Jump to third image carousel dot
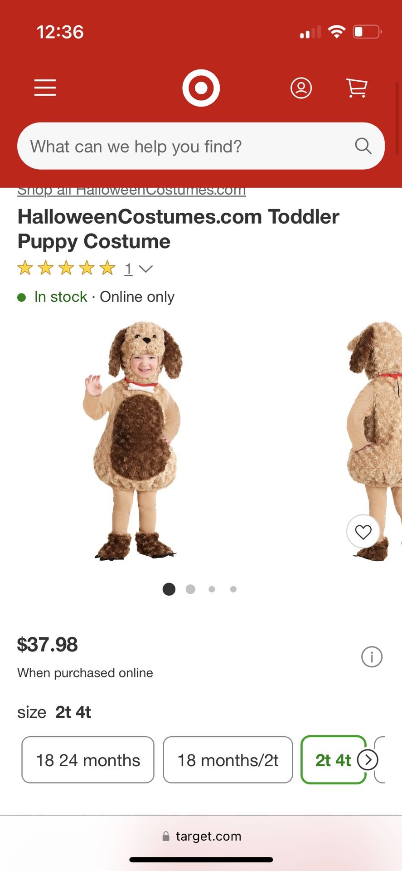 pyautogui.click(x=212, y=589)
